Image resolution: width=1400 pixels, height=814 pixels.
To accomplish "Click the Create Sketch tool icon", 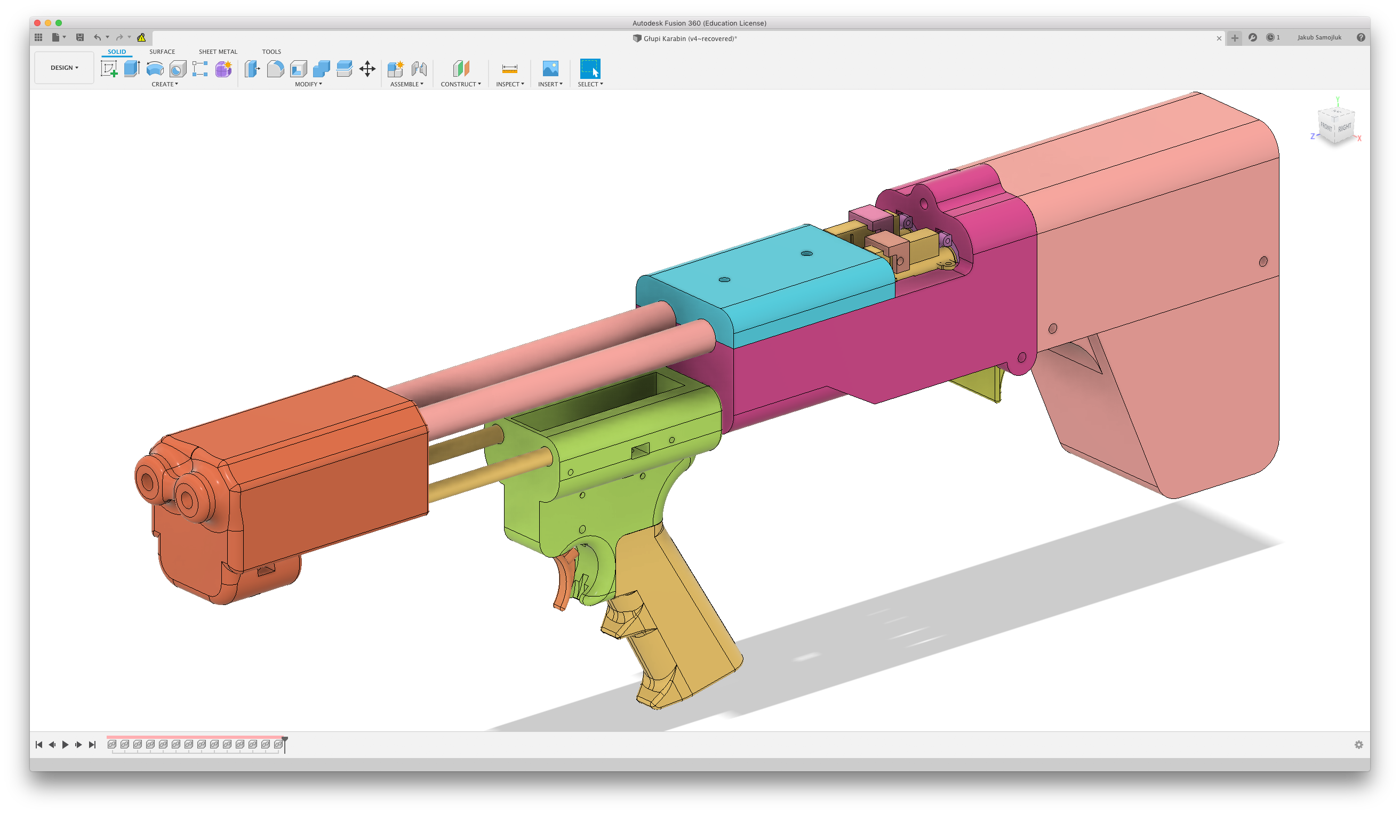I will click(109, 69).
